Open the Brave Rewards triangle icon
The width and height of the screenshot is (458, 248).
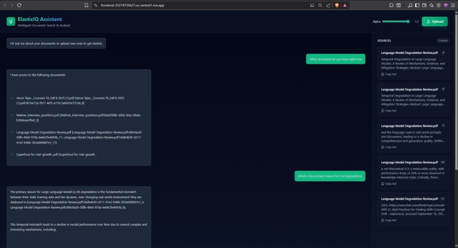click(345, 5)
